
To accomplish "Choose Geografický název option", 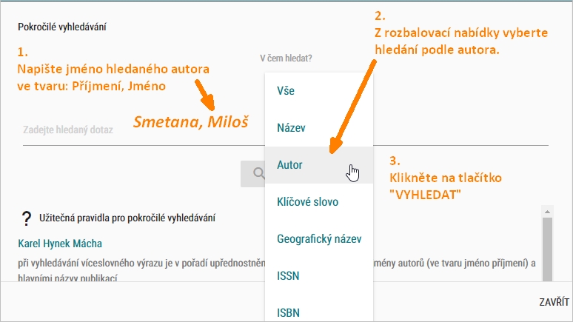I will pos(318,238).
